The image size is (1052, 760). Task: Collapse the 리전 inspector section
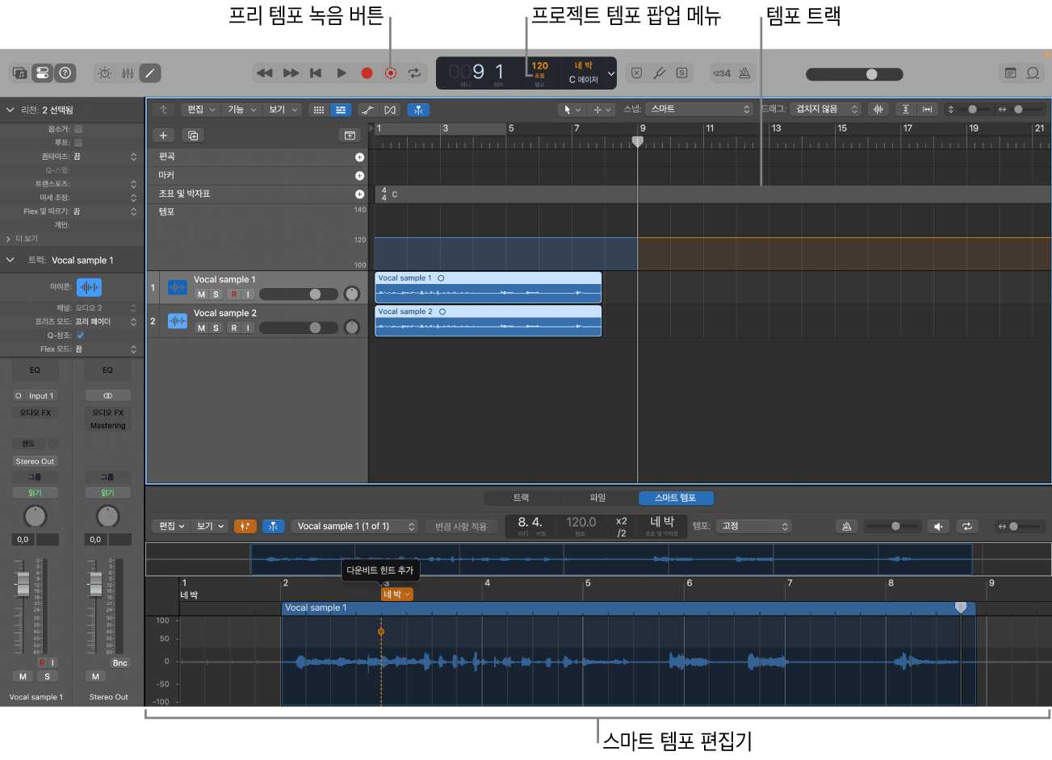(10, 110)
